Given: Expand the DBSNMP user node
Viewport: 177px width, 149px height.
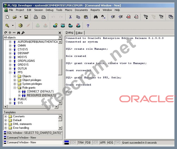Looking at the screenshot, I should (10, 53).
